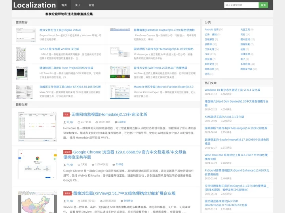Select the 光盘工具 category
The height and width of the screenshot is (213, 285).
tap(245, 30)
